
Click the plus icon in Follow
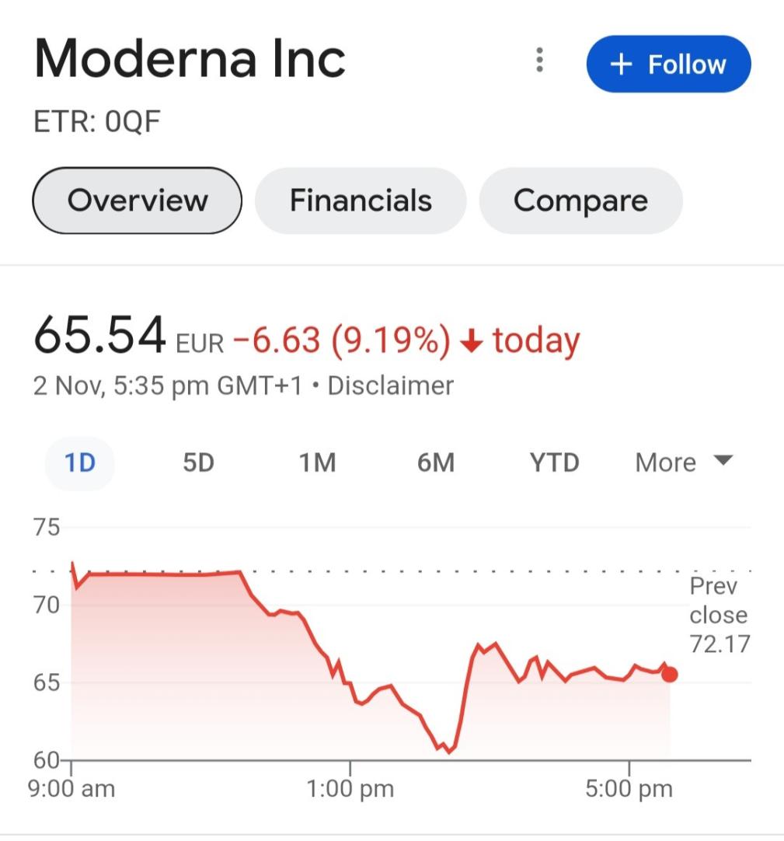(622, 65)
